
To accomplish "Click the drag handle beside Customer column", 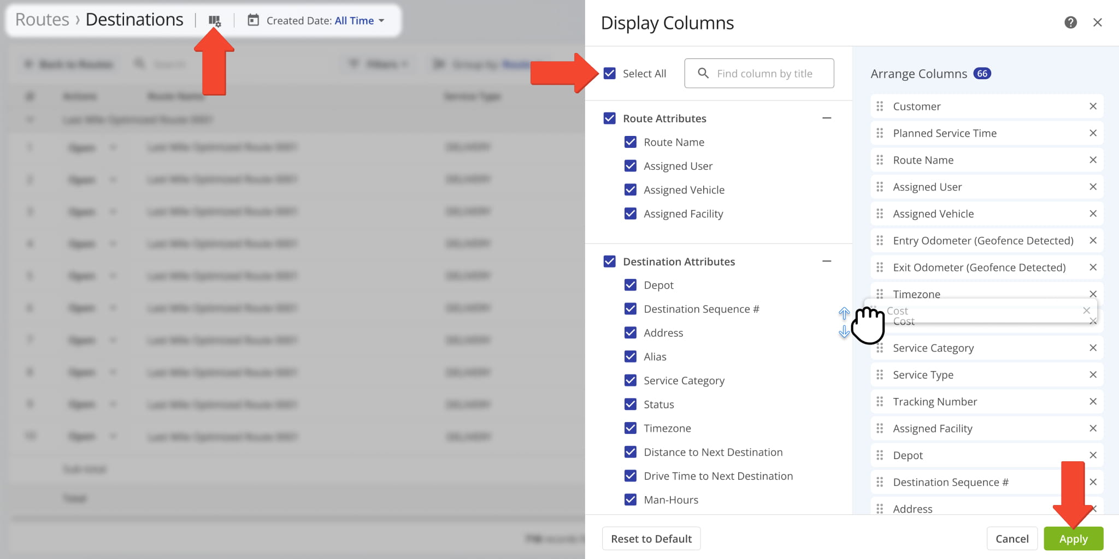I will (880, 106).
